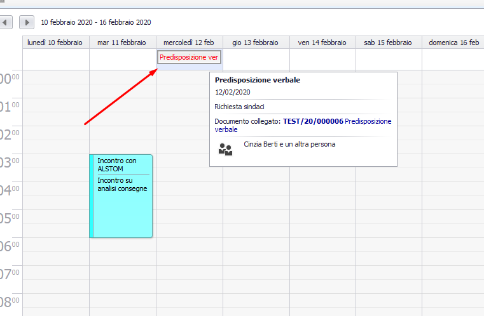The image size is (484, 316).
Task: Open linked document TEST/20/000006
Action: pos(312,121)
